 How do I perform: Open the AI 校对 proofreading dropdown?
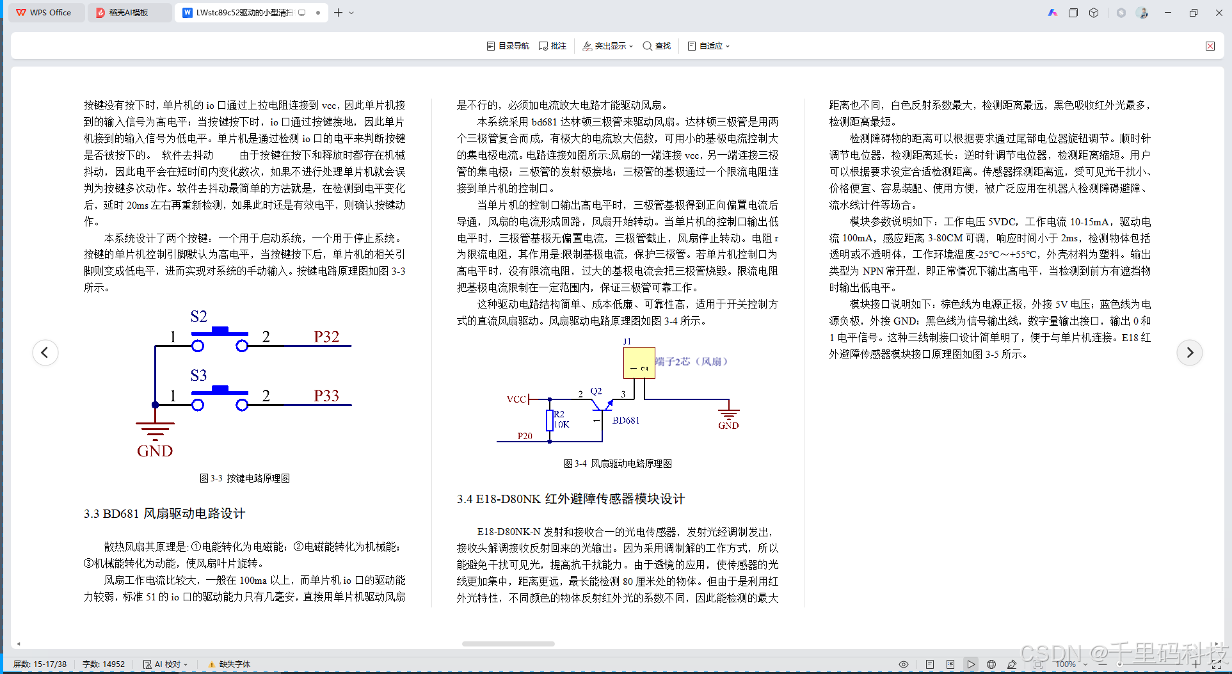pyautogui.click(x=165, y=664)
